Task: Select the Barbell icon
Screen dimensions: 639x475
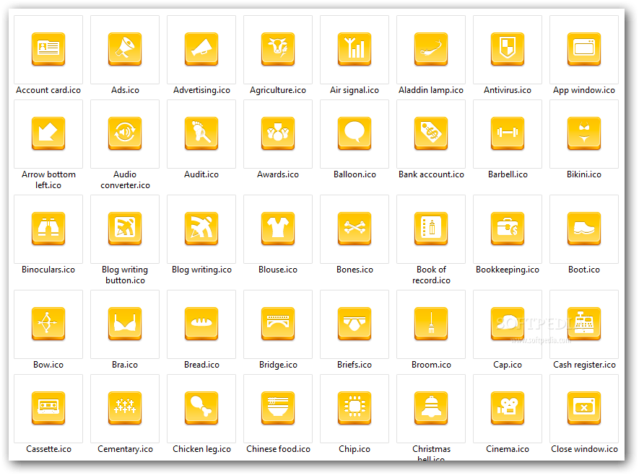Action: (x=507, y=133)
